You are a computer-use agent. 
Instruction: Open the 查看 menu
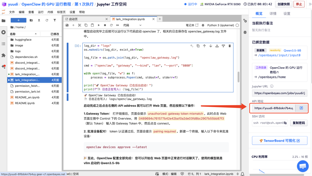pyautogui.click(x=31, y=12)
